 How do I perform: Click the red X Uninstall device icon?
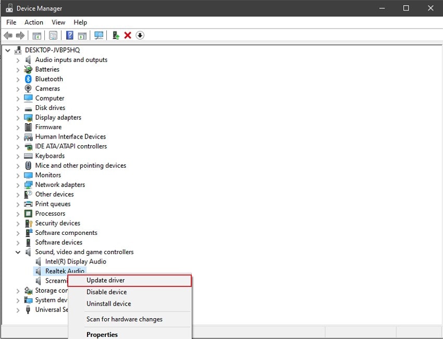pyautogui.click(x=128, y=35)
